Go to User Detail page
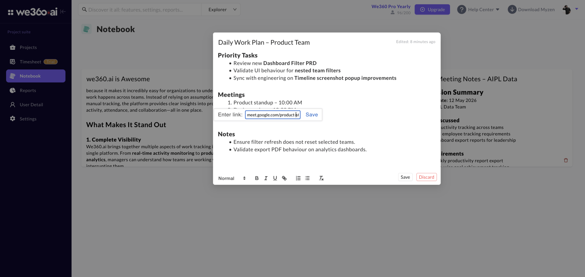 click(36, 105)
